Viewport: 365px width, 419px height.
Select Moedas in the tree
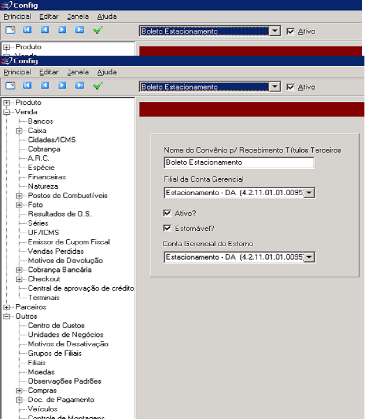pyautogui.click(x=42, y=372)
